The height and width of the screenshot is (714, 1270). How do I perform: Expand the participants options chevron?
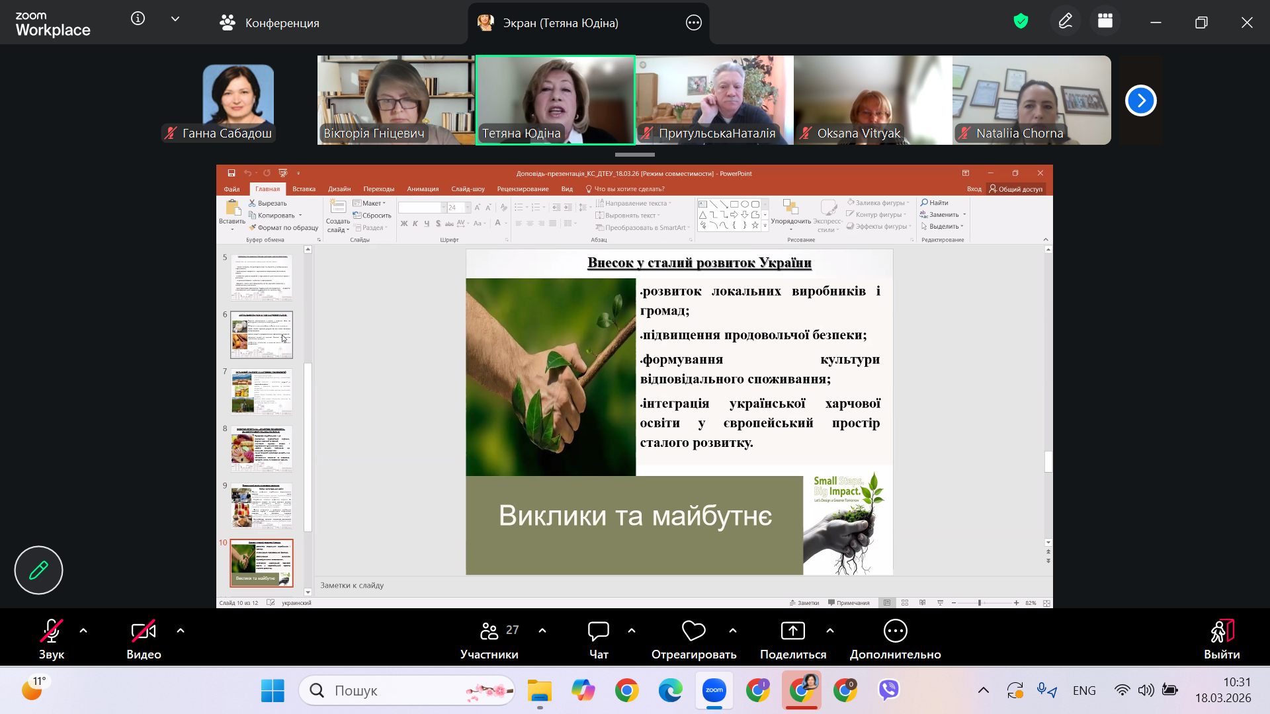coord(542,631)
